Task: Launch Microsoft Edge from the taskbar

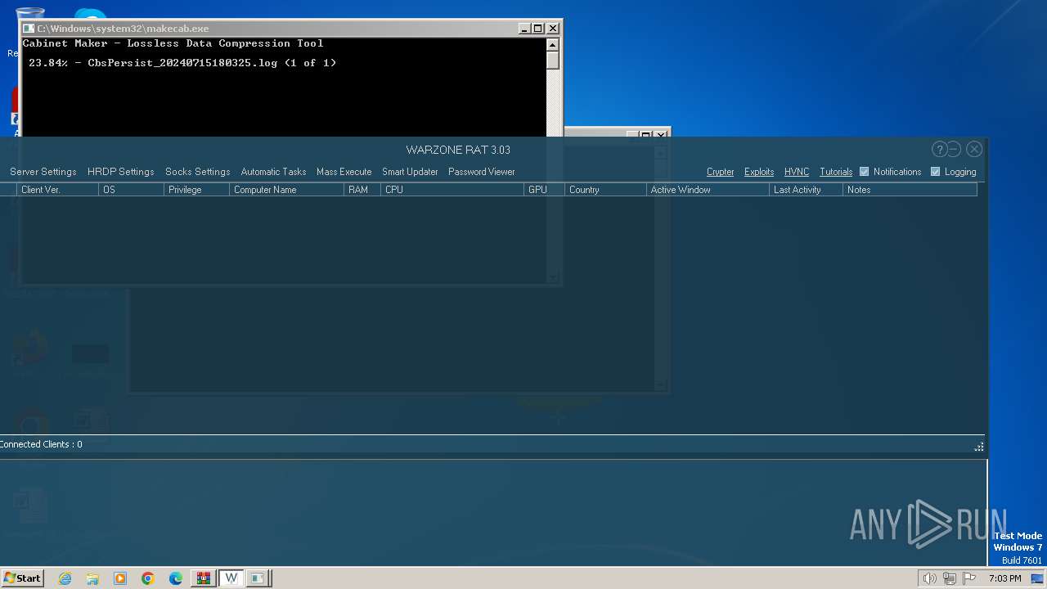Action: [176, 578]
